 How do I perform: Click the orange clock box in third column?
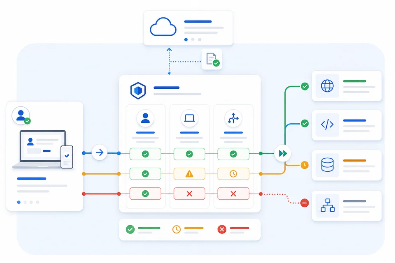[x=233, y=174]
